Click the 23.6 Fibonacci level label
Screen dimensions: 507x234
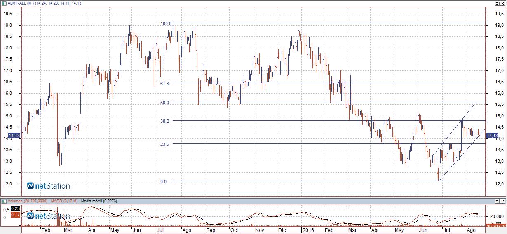point(164,144)
